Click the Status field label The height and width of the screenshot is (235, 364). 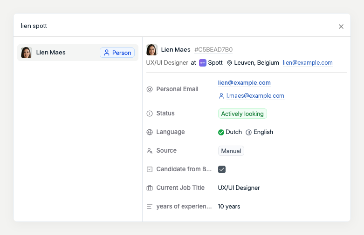[165, 114]
